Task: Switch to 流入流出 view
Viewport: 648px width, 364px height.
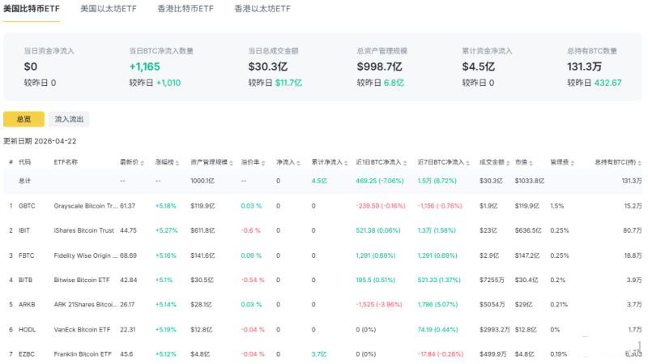Action: (69, 119)
